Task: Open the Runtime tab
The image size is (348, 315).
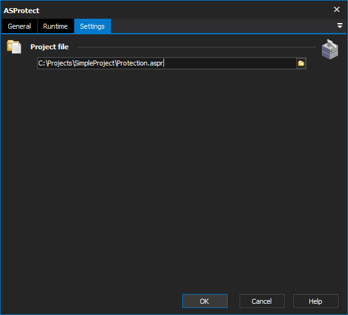Action: coord(56,26)
